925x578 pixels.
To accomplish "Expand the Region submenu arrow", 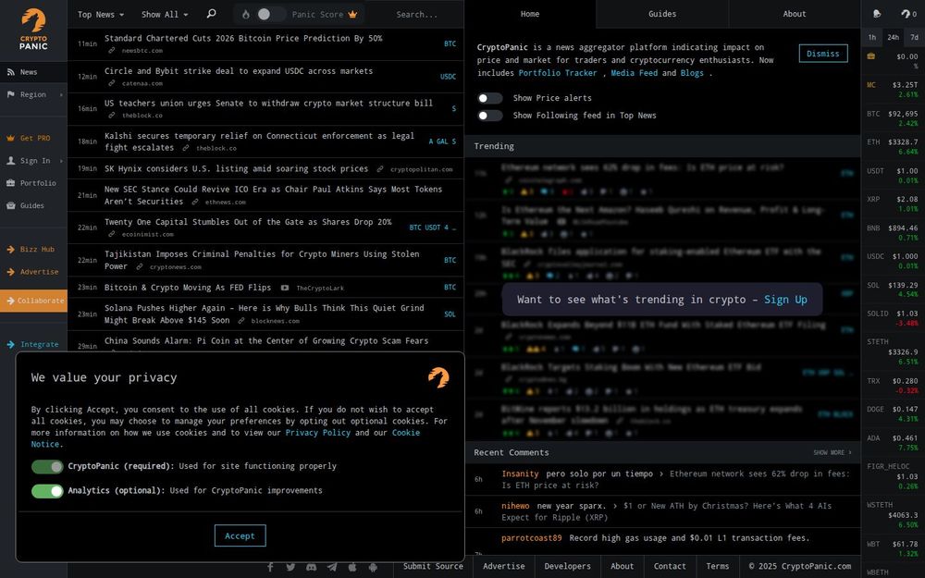I will [x=61, y=94].
